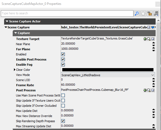Collapse the Scene Capture tree row
Viewport: 161px width, 130px height.
click(x=6, y=27)
